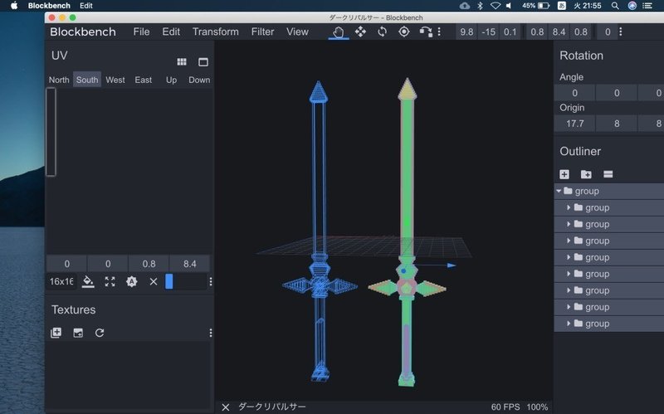The image size is (664, 414).
Task: Open the Transform menu
Action: [x=216, y=32]
